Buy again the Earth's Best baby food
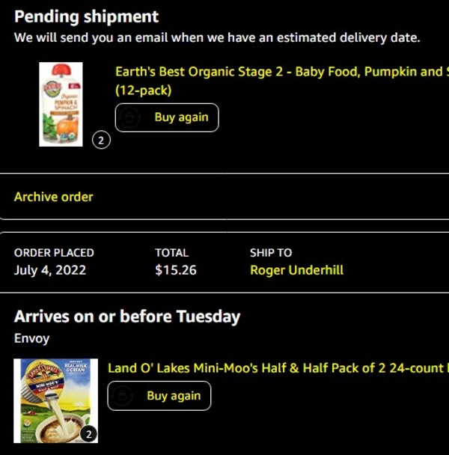Screen dimensions: 449x455 pyautogui.click(x=167, y=117)
